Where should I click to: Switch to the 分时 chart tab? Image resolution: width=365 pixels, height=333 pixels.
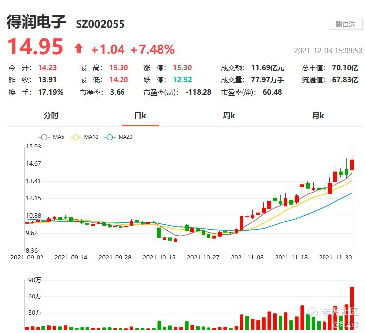pyautogui.click(x=51, y=115)
